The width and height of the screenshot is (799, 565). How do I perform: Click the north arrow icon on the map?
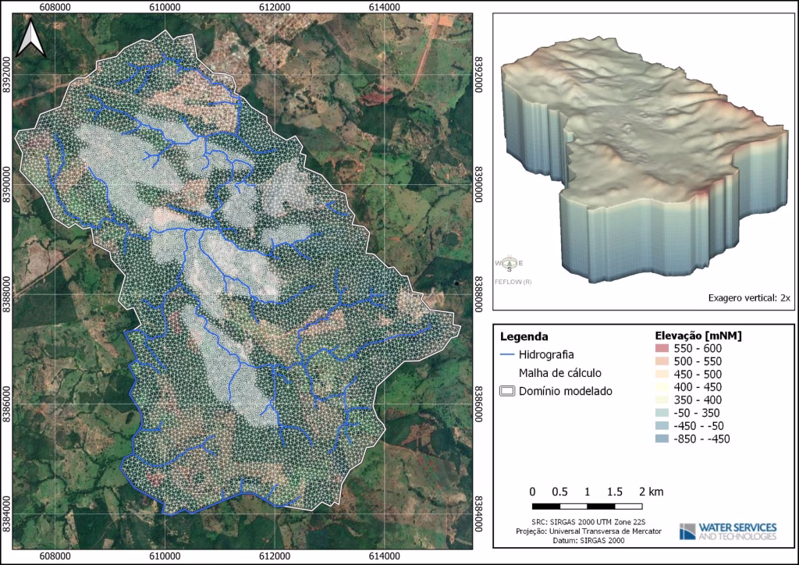(x=33, y=38)
